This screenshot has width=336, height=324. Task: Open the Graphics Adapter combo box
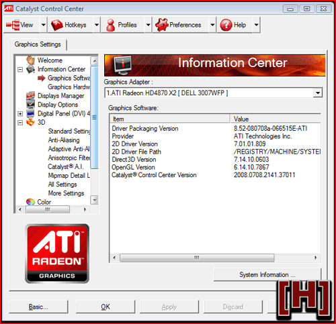click(213, 93)
